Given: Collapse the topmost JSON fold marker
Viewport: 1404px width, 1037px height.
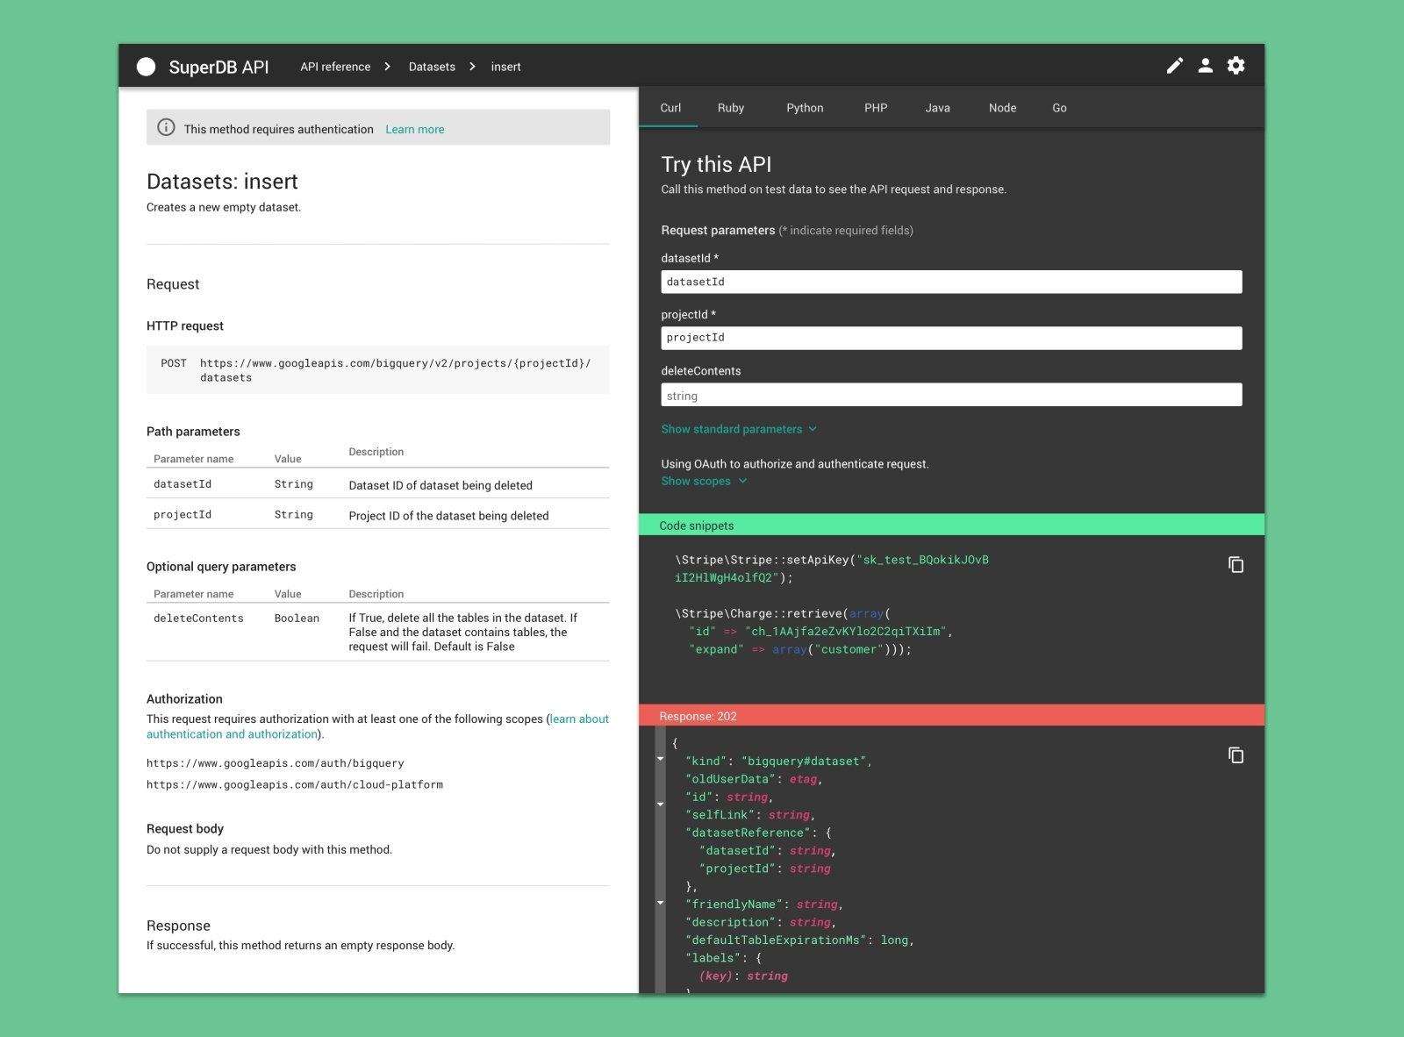Looking at the screenshot, I should click(x=661, y=760).
